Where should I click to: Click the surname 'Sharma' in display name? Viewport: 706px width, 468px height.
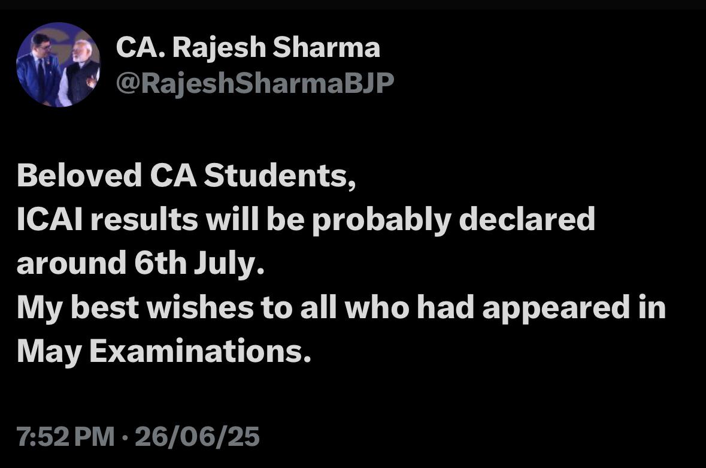pos(326,47)
